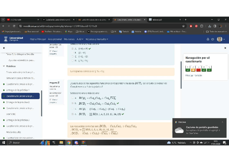Toggle option A checkbox [-16,+15]

pos(73,49)
